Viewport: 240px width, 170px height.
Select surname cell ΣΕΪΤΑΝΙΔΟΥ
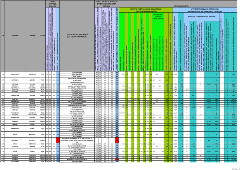pyautogui.click(x=15, y=140)
